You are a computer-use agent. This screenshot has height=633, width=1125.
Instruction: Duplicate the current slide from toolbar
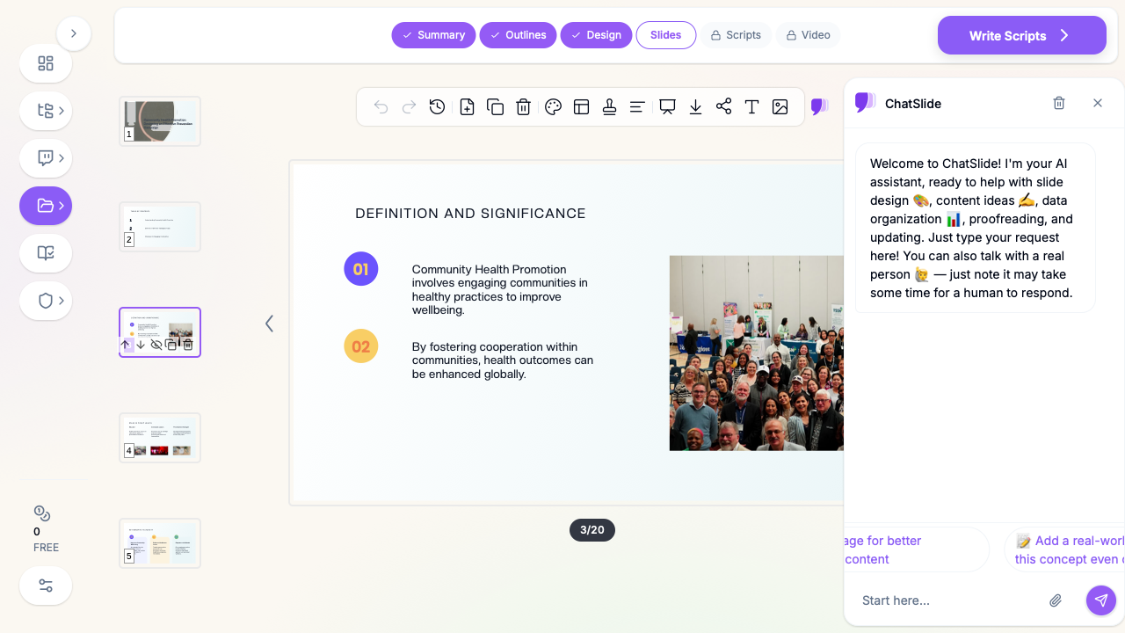pyautogui.click(x=495, y=107)
